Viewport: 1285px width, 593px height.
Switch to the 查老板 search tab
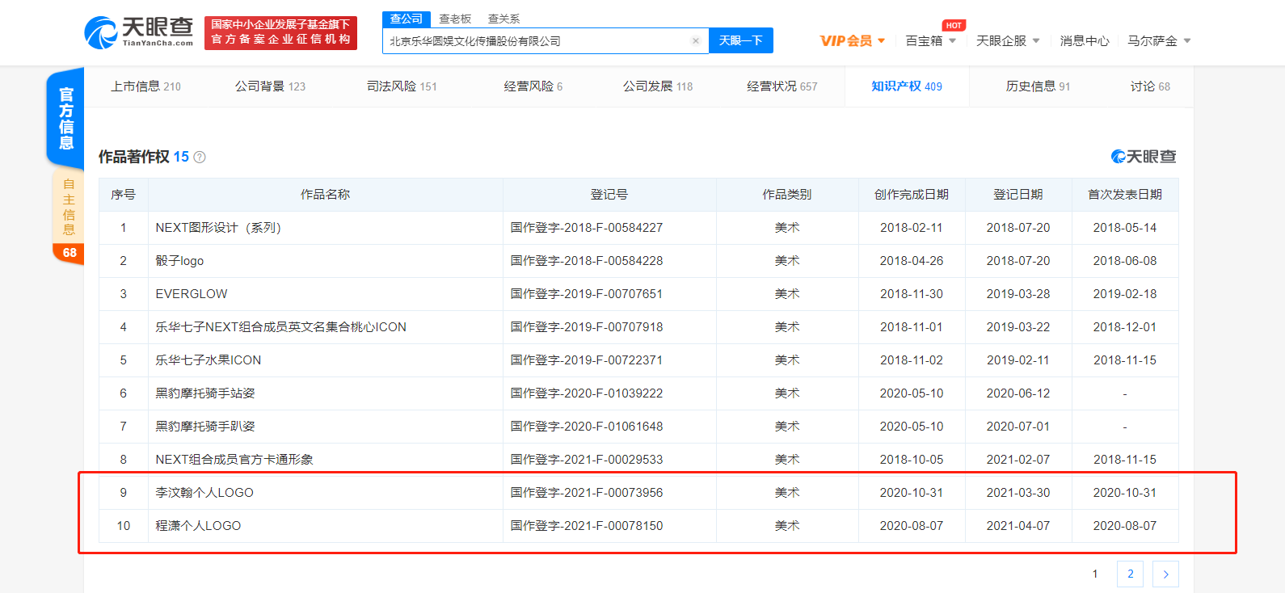pyautogui.click(x=455, y=19)
